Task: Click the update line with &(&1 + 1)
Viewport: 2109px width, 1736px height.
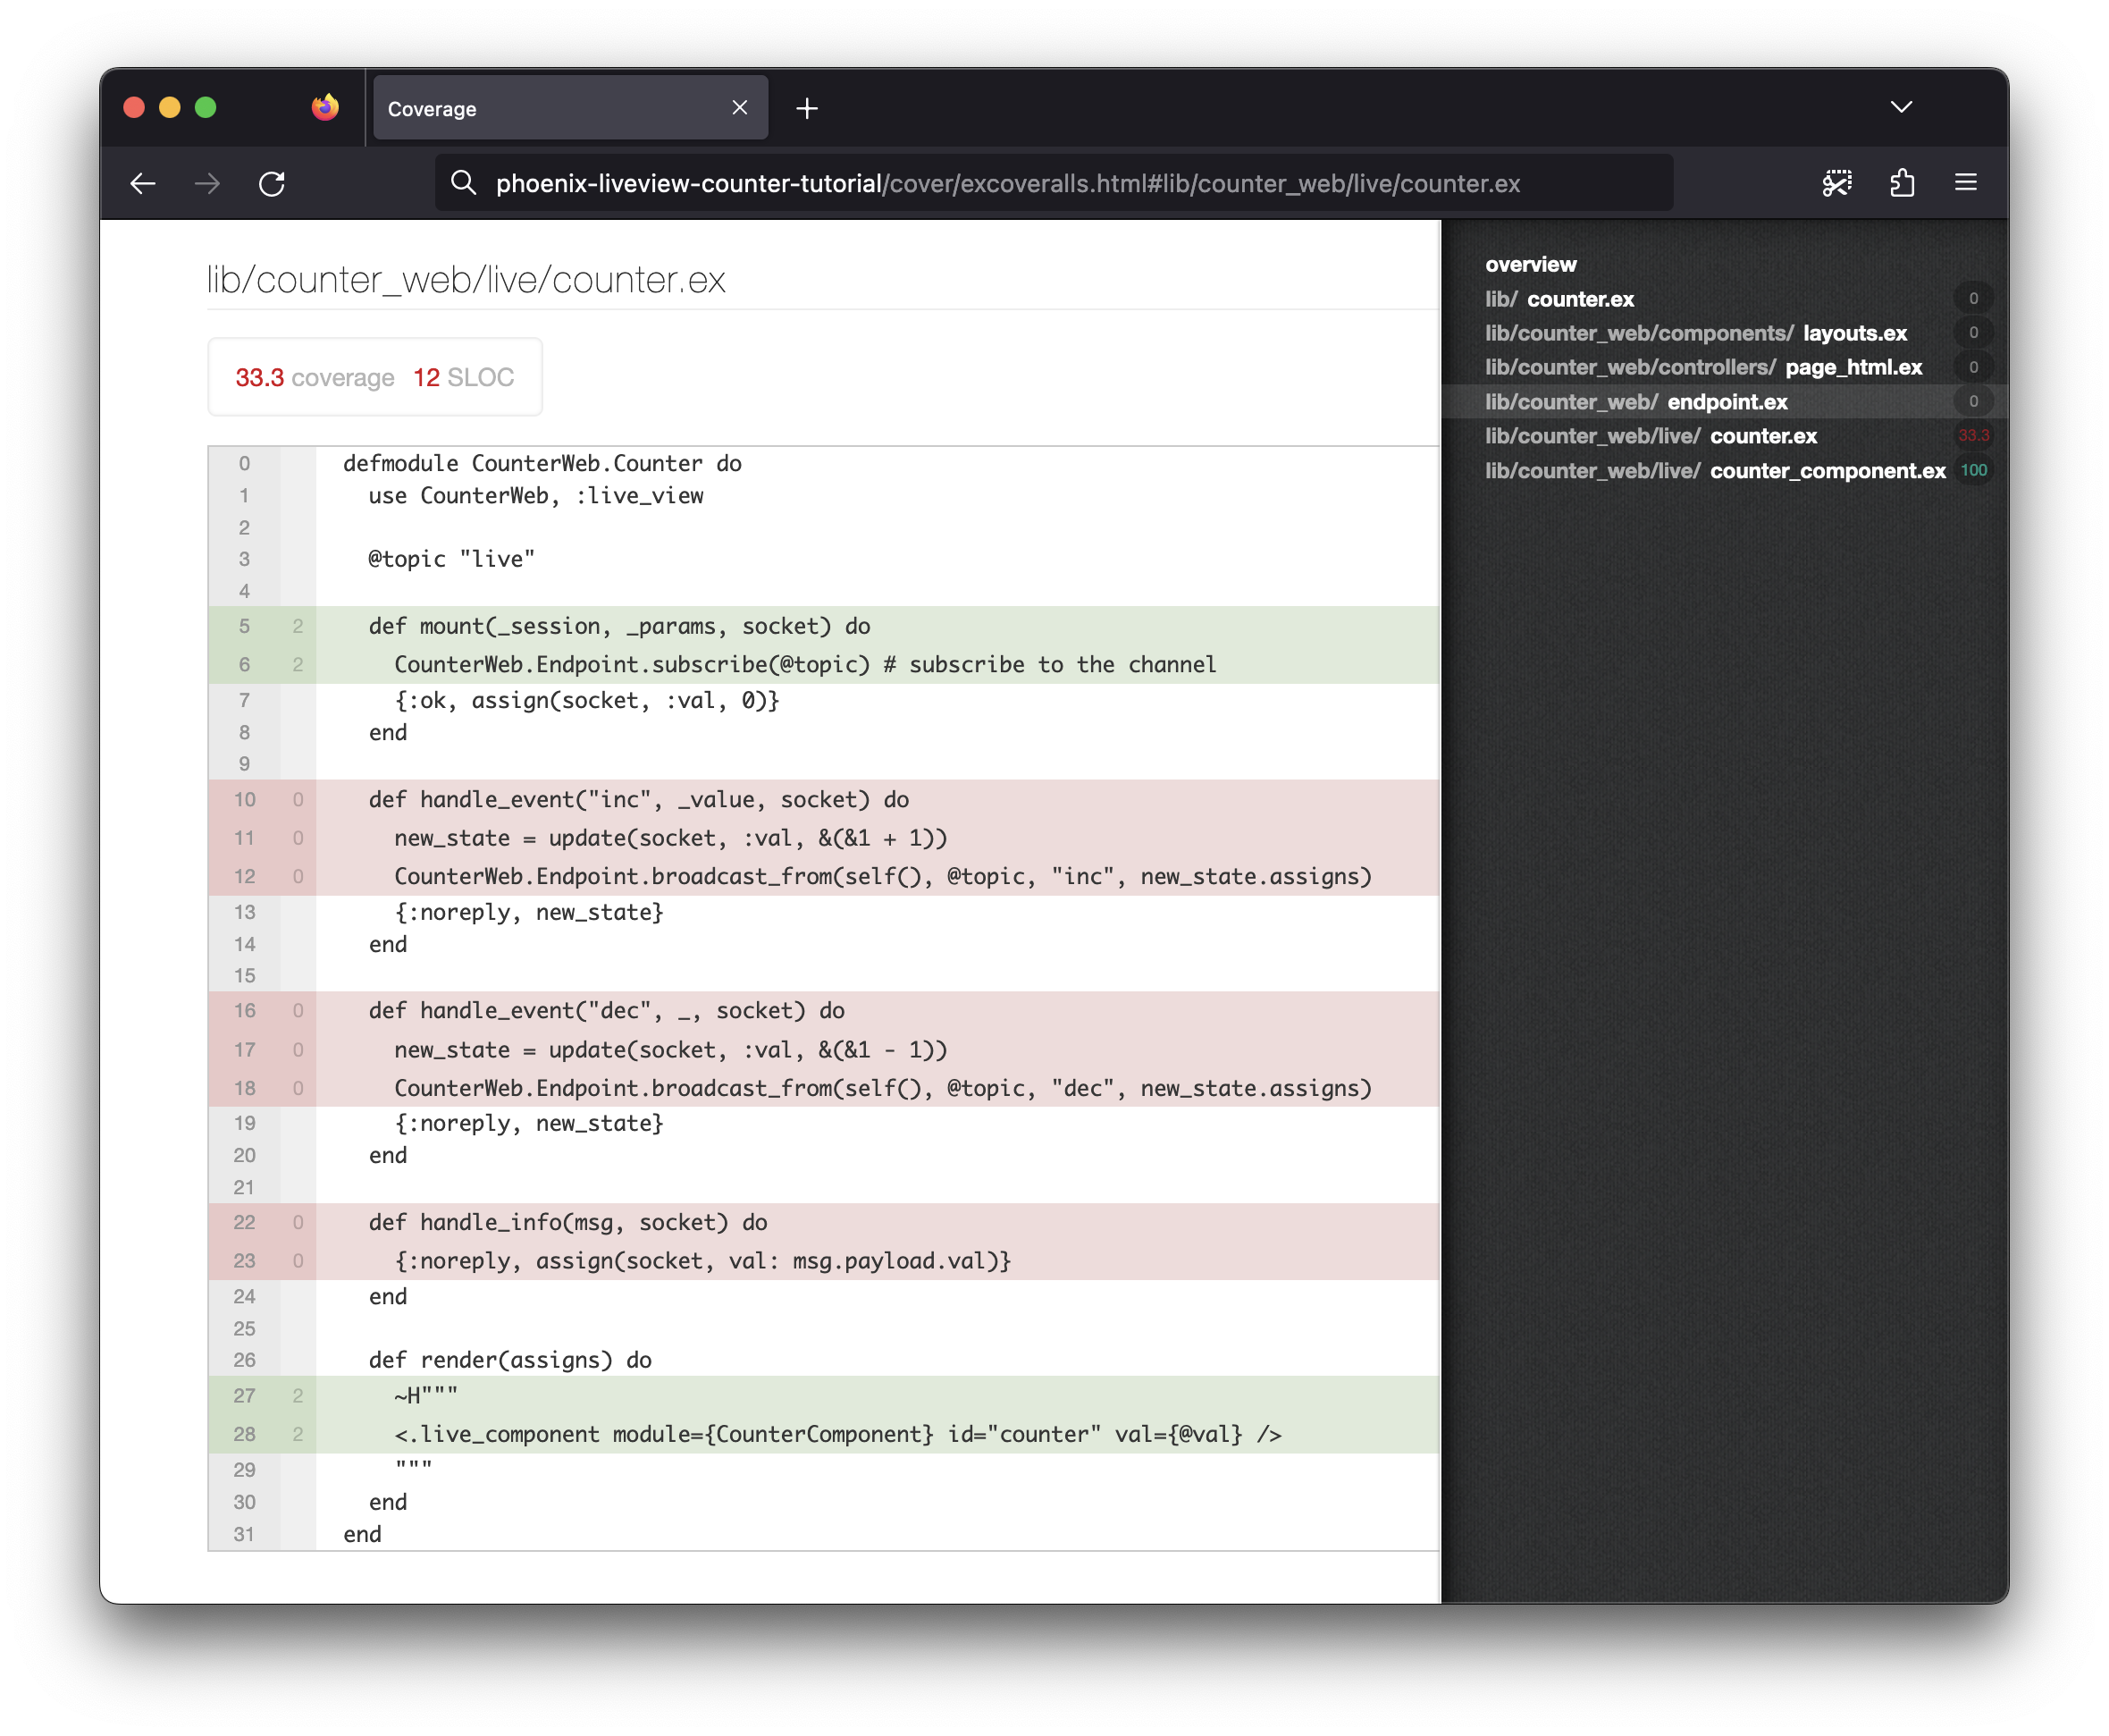Action: 671,838
